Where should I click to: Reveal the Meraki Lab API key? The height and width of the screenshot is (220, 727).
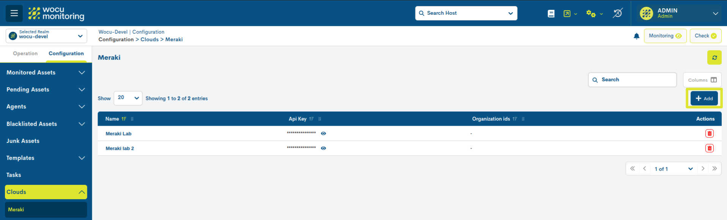[x=323, y=133]
